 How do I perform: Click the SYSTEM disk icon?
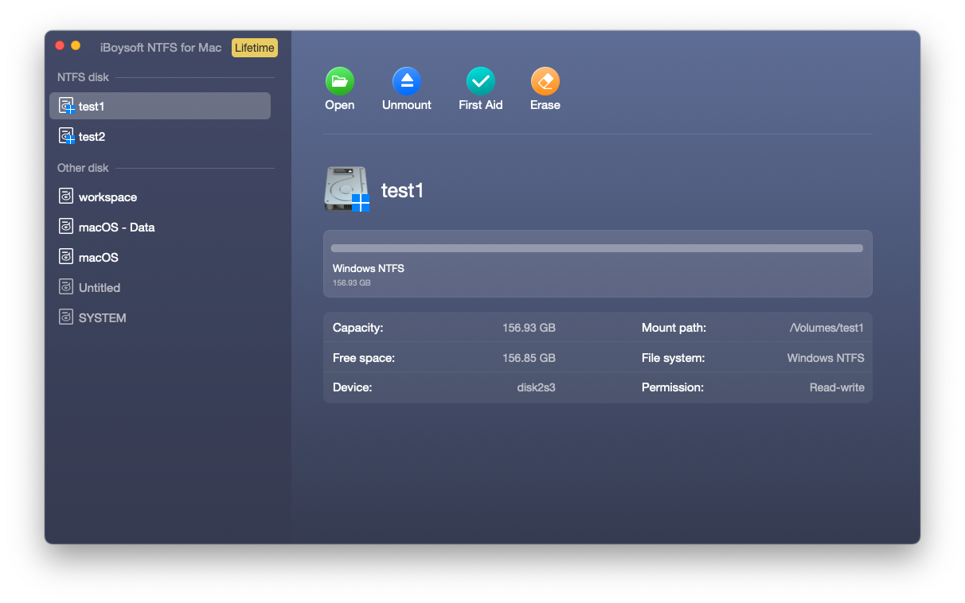(66, 317)
